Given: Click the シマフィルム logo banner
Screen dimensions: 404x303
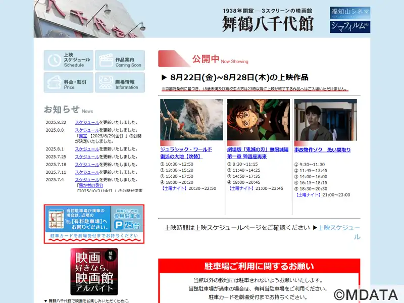Looking at the screenshot, I should (x=350, y=27).
